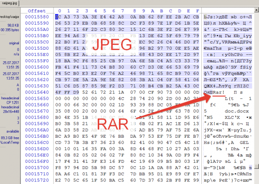The width and height of the screenshot is (259, 184).
Task: Click column header F in hex header
Action: point(198,11)
